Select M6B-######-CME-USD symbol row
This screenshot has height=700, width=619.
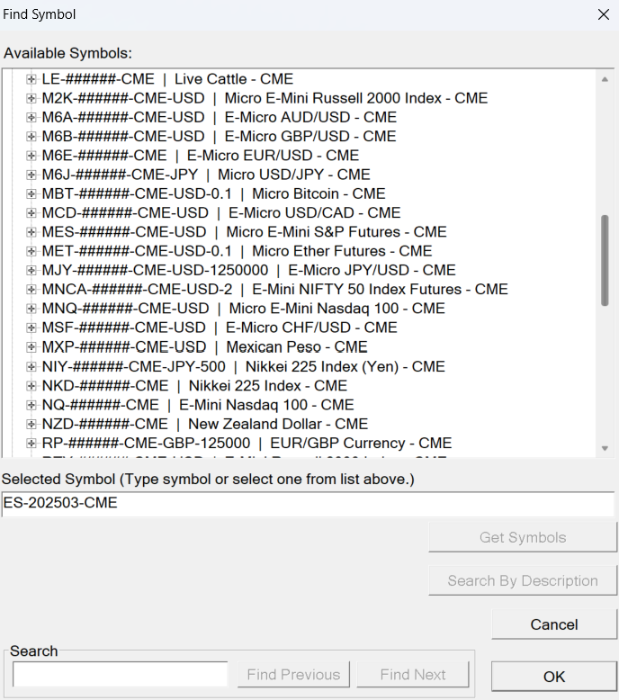pos(219,137)
